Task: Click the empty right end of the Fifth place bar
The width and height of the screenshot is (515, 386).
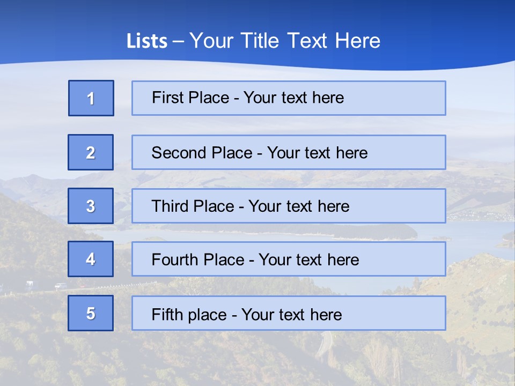Action: [x=408, y=313]
